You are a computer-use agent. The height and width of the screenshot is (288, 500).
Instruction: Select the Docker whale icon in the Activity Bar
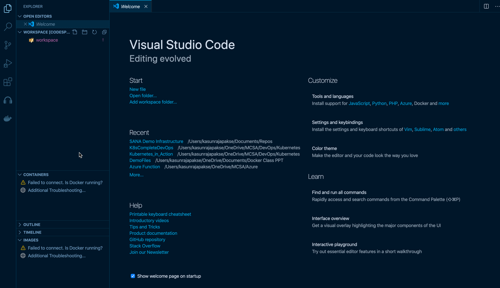point(8,118)
